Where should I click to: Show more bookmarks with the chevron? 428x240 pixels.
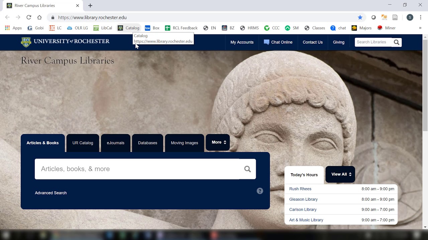(x=420, y=28)
